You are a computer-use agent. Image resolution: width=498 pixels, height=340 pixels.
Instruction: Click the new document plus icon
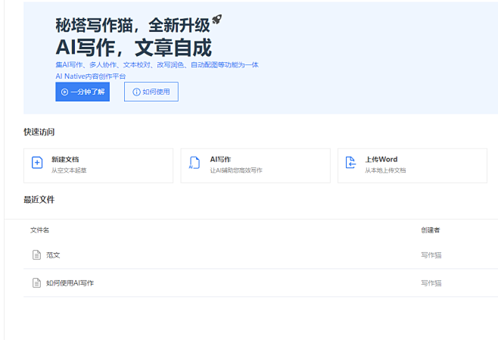coord(37,163)
